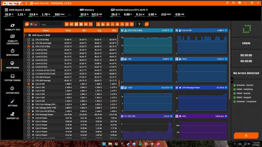The height and width of the screenshot is (147, 262).
Task: Open info for the Core 0 VID graph
Action: [x=226, y=30]
